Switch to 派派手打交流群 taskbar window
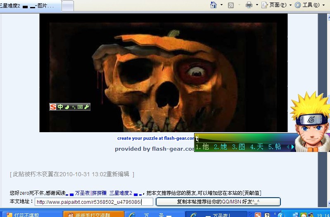The height and width of the screenshot is (217, 330). pos(93,214)
